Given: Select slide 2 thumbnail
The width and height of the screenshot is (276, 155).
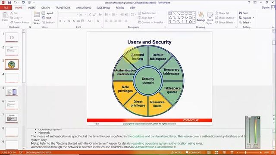Looking at the screenshot, I should [12, 51].
